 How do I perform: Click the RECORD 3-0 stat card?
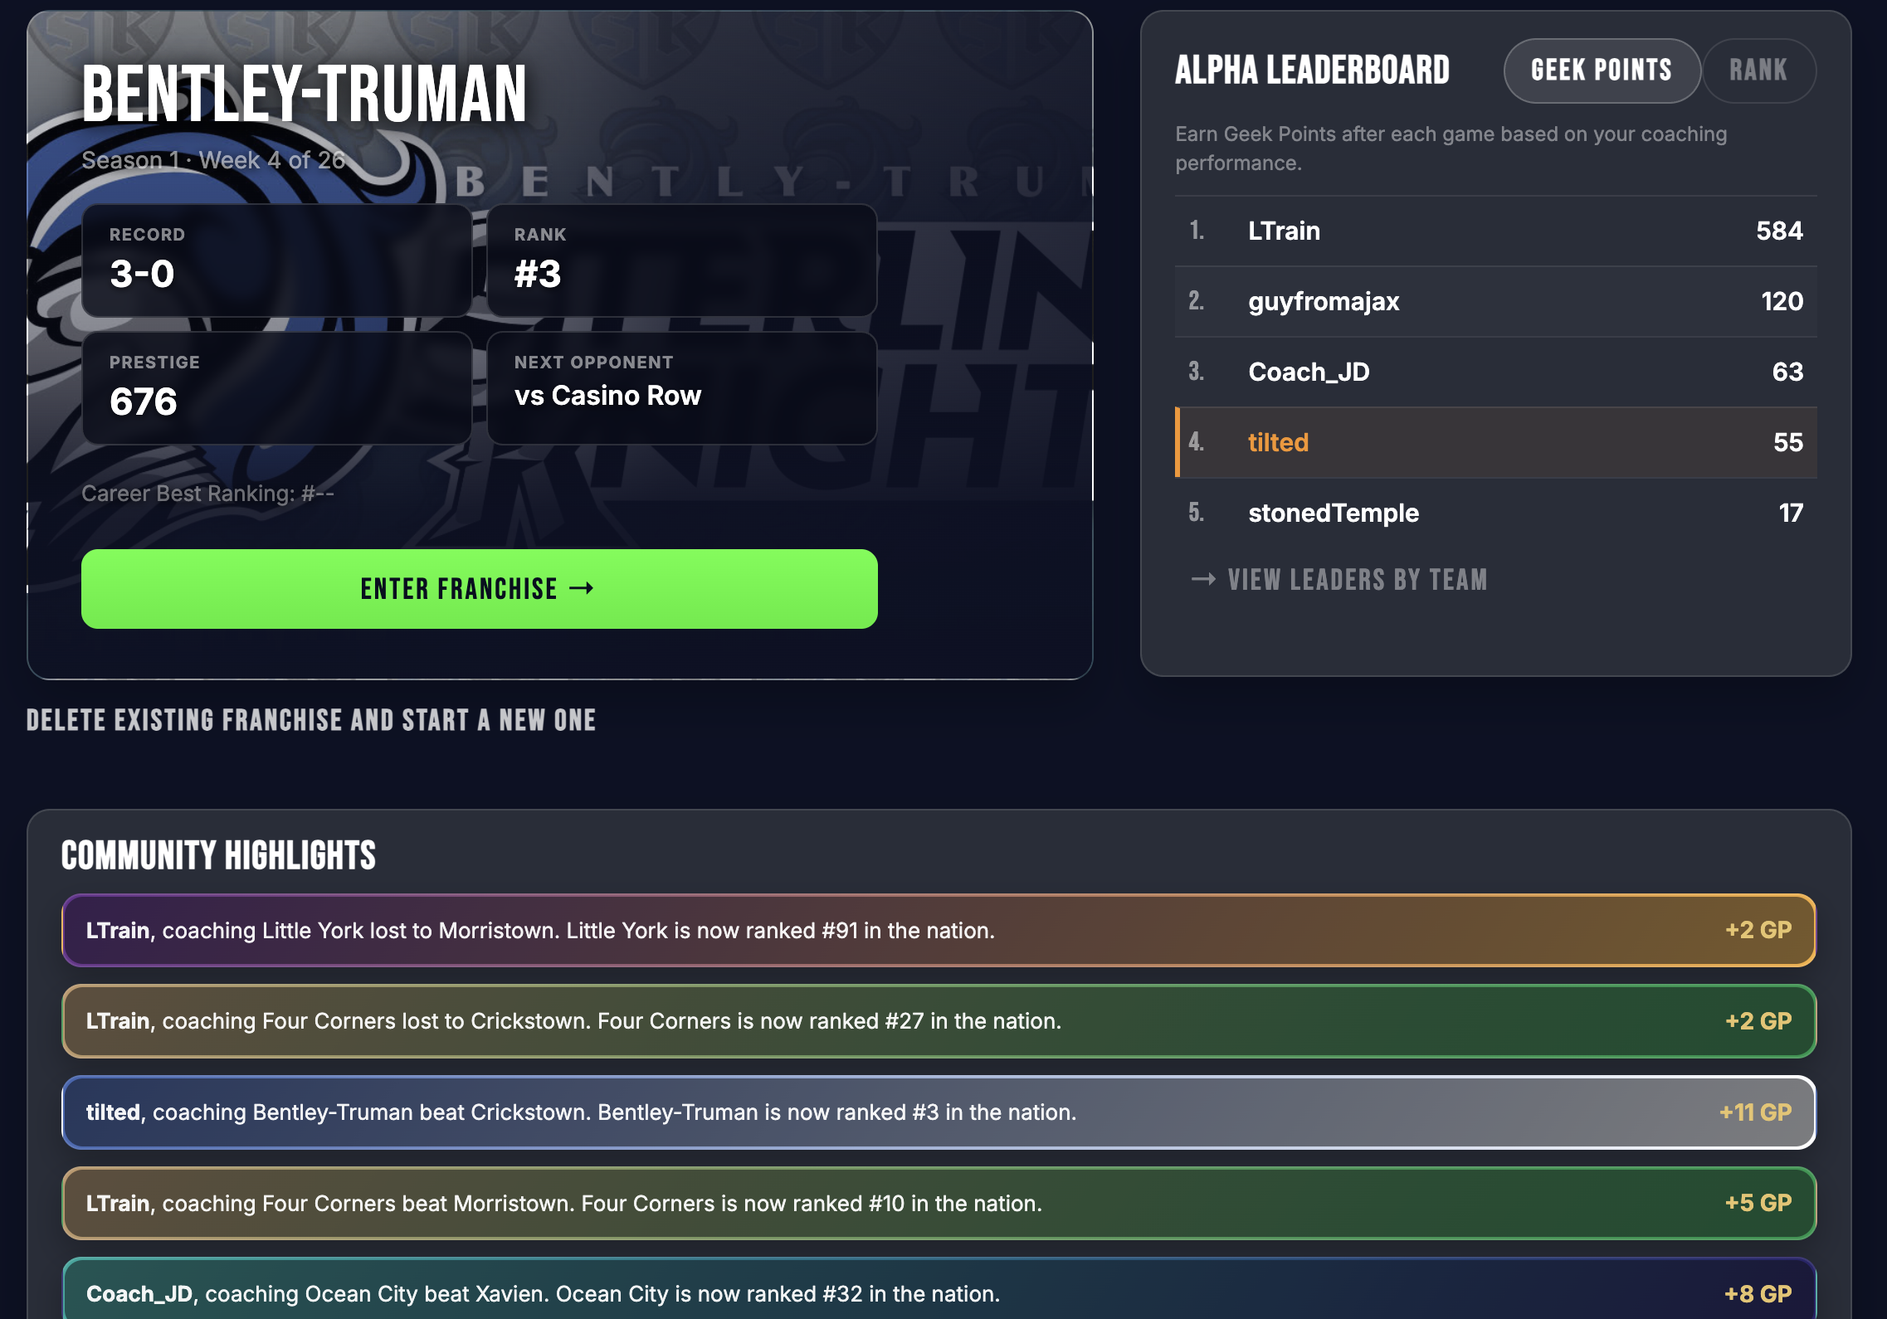click(x=276, y=261)
